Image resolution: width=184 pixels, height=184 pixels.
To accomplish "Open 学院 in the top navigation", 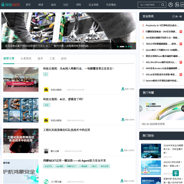I will pyautogui.click(x=79, y=5).
